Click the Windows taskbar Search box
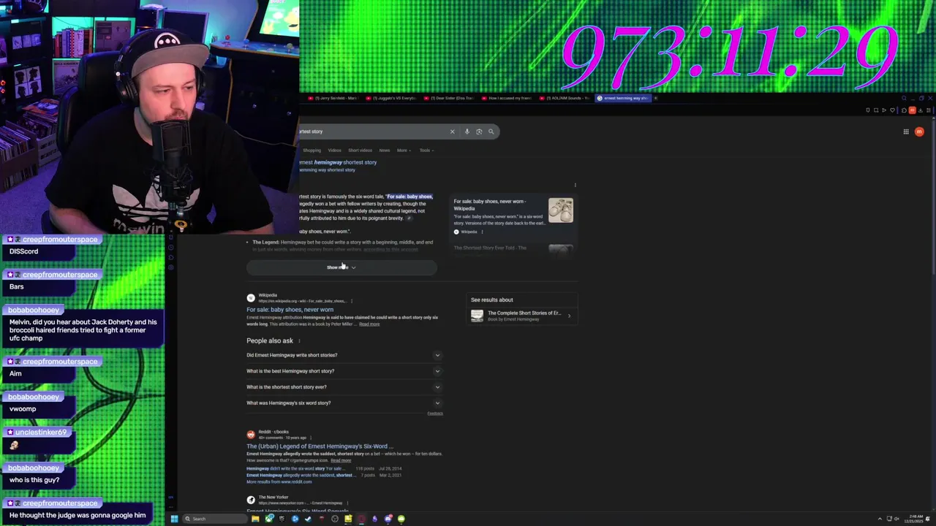 click(x=214, y=519)
